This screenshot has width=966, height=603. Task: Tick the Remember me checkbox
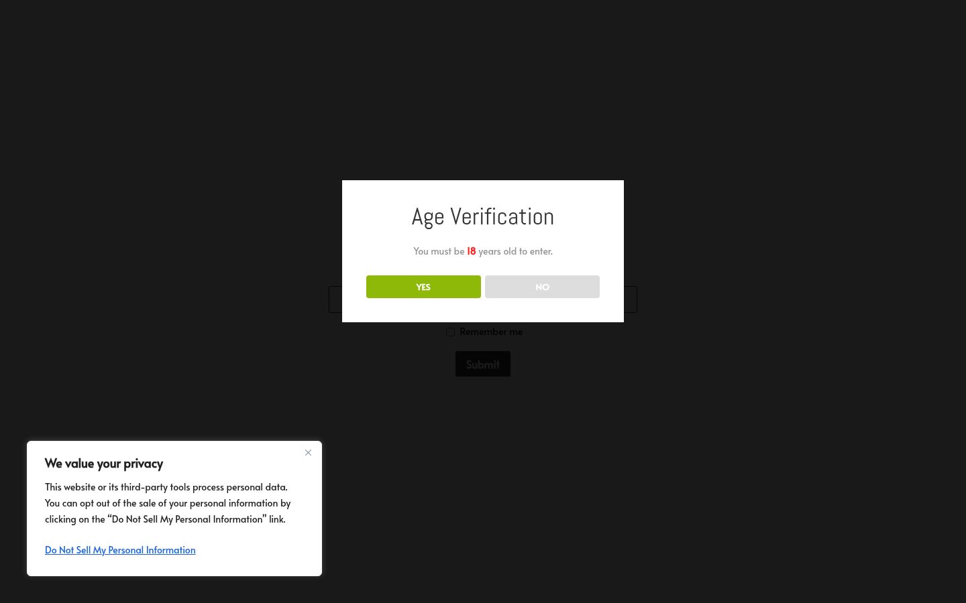[x=451, y=332]
